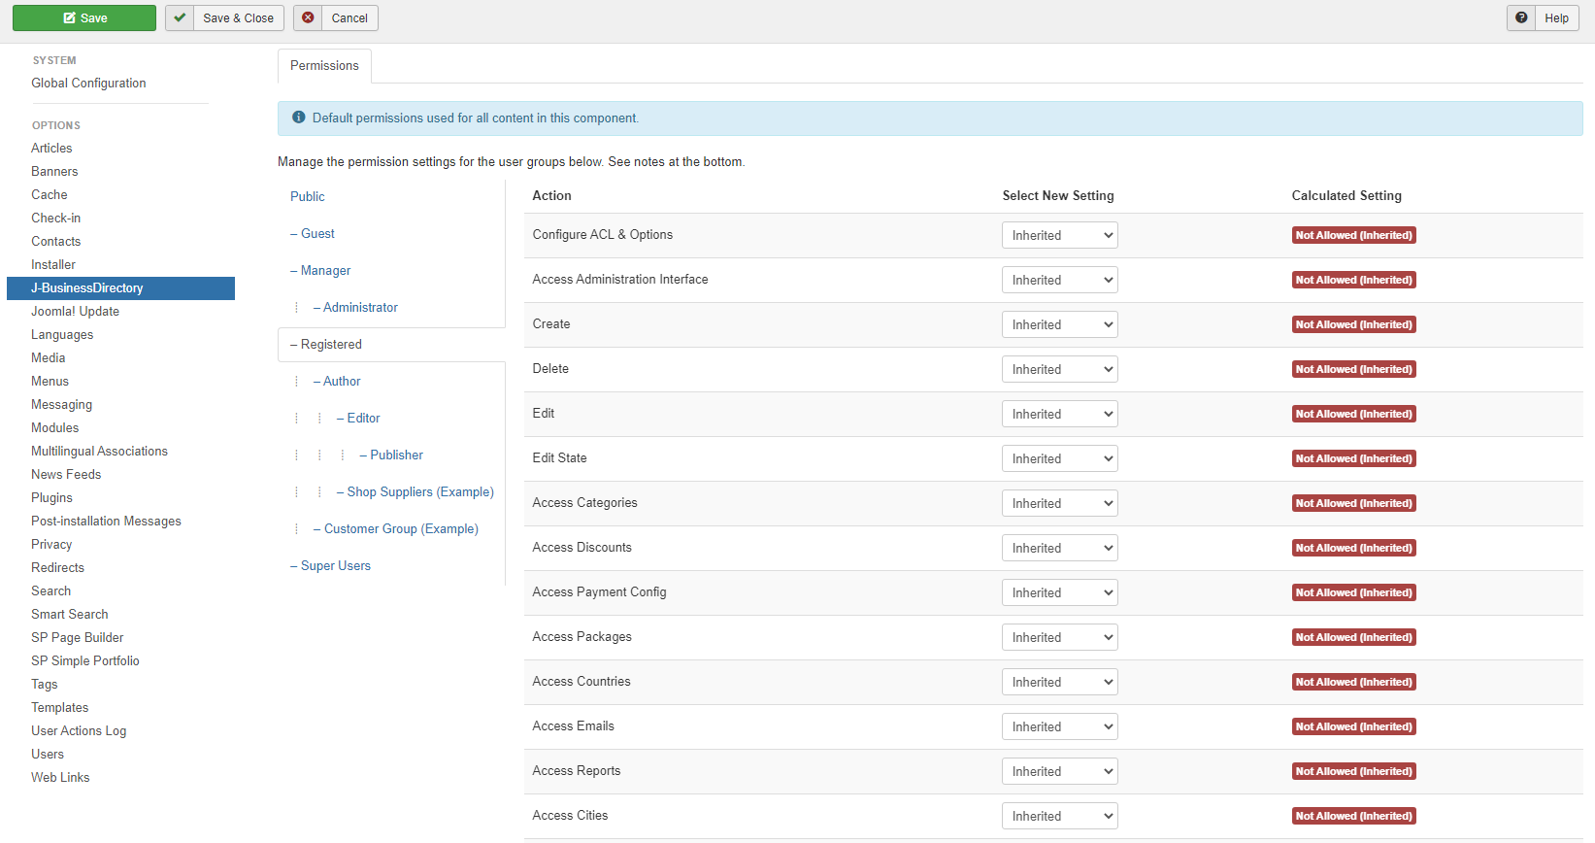Select the Administrator user group
This screenshot has width=1595, height=843.
[360, 307]
